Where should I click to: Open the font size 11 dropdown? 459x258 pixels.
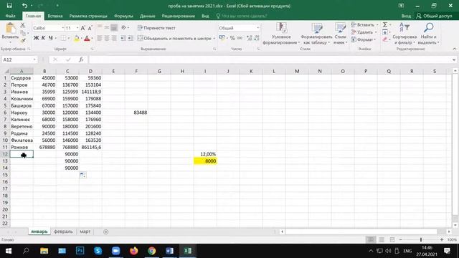coord(77,28)
